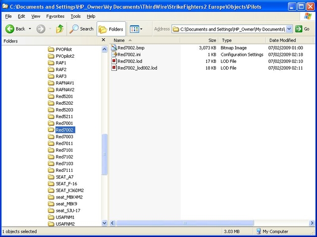Click the green Go button
This screenshot has width=317, height=237.
tap(303, 29)
